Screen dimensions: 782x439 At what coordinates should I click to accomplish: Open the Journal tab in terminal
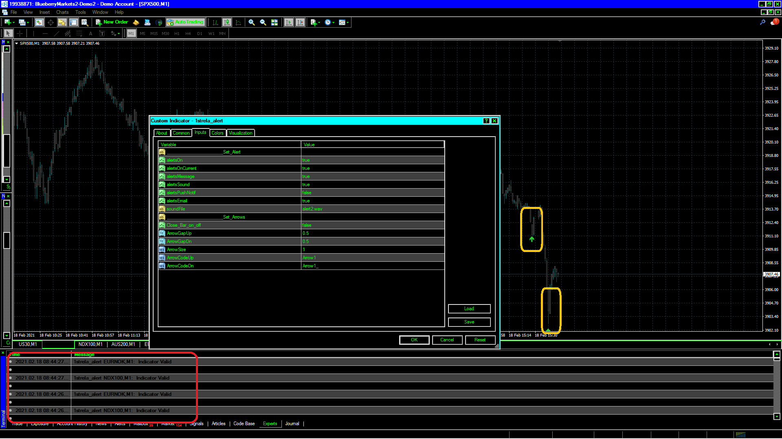tap(292, 424)
